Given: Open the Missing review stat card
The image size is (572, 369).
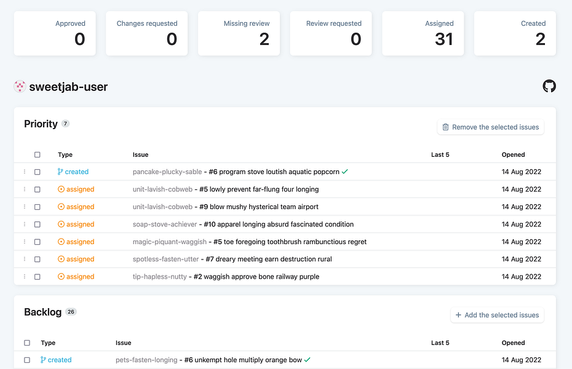Looking at the screenshot, I should (x=239, y=34).
